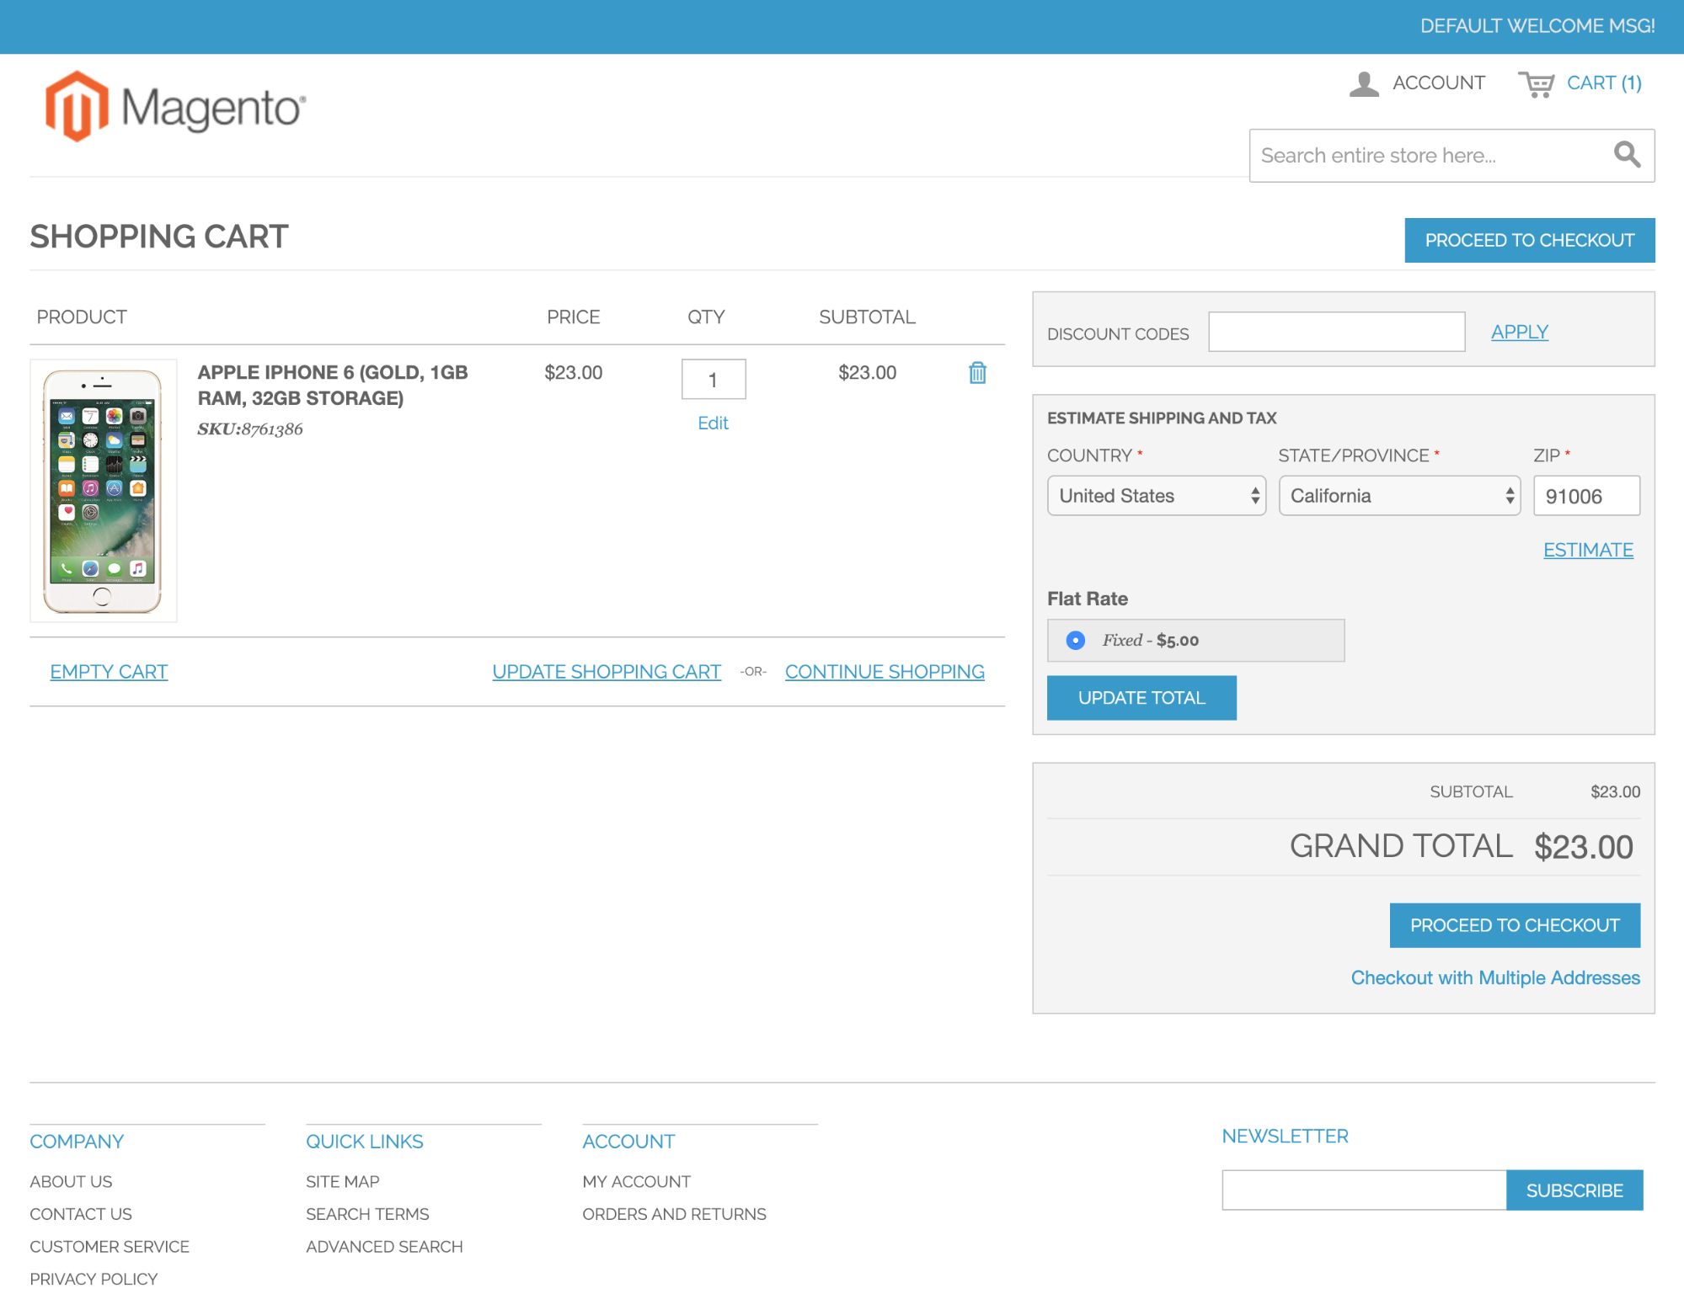Open SITE MAP footer link
The height and width of the screenshot is (1310, 1684).
[343, 1181]
